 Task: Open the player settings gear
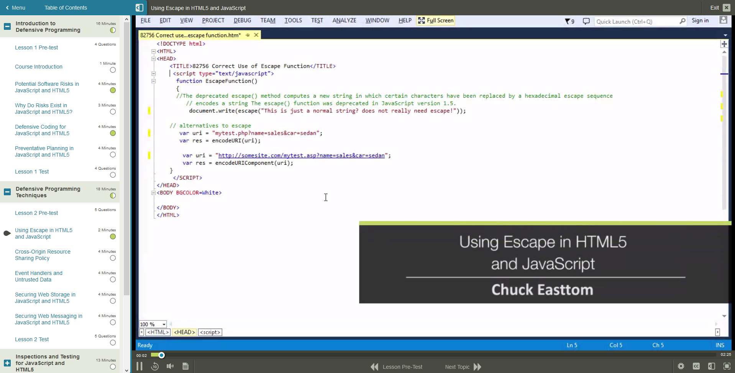[681, 366]
